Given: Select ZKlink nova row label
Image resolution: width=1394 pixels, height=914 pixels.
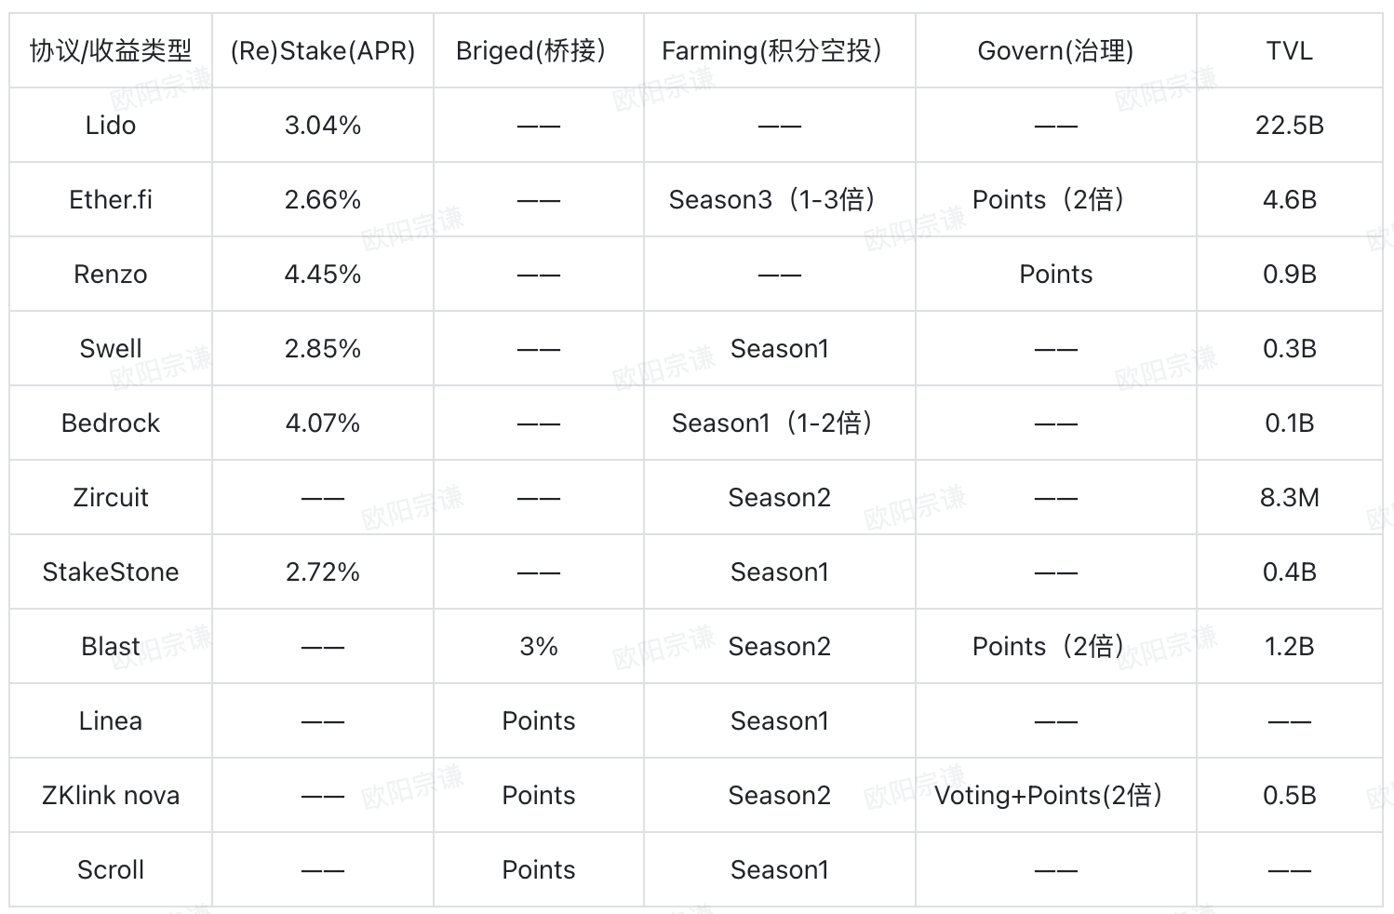Looking at the screenshot, I should (110, 796).
